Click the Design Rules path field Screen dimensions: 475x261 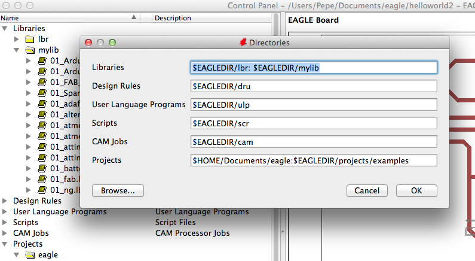314,86
